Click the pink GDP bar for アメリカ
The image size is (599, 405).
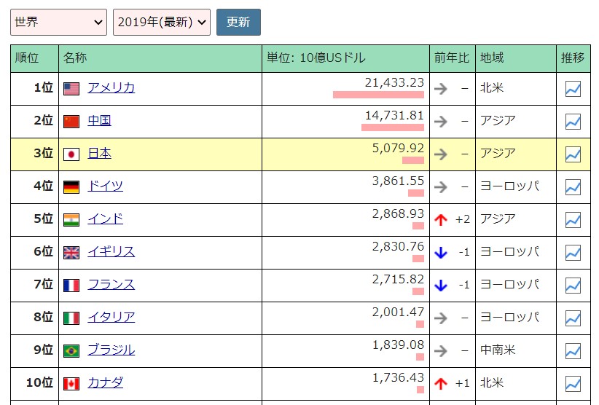(378, 95)
